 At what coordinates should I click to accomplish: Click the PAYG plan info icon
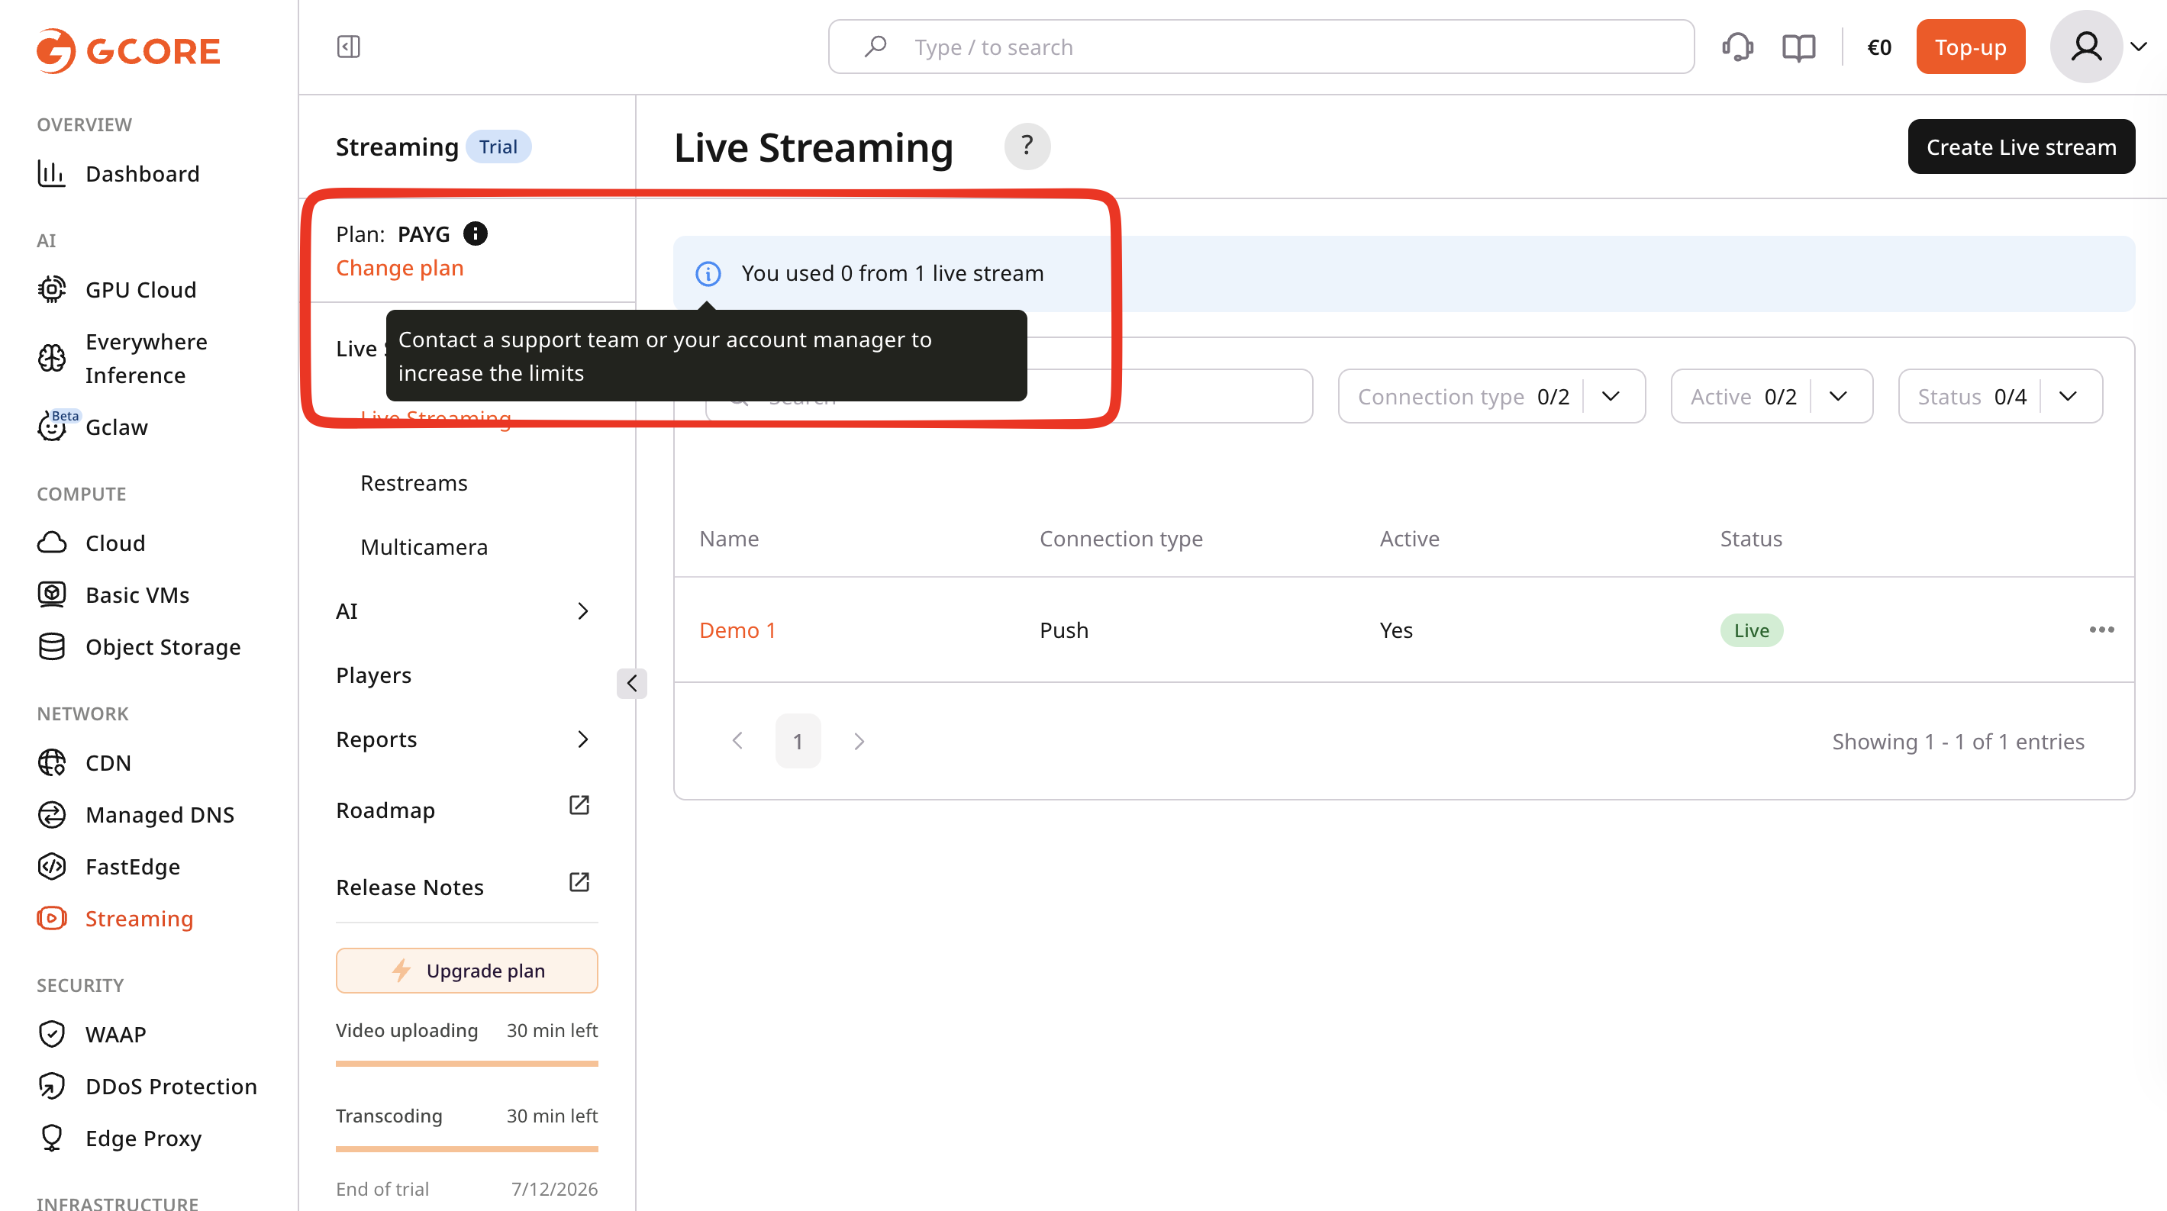pyautogui.click(x=476, y=233)
